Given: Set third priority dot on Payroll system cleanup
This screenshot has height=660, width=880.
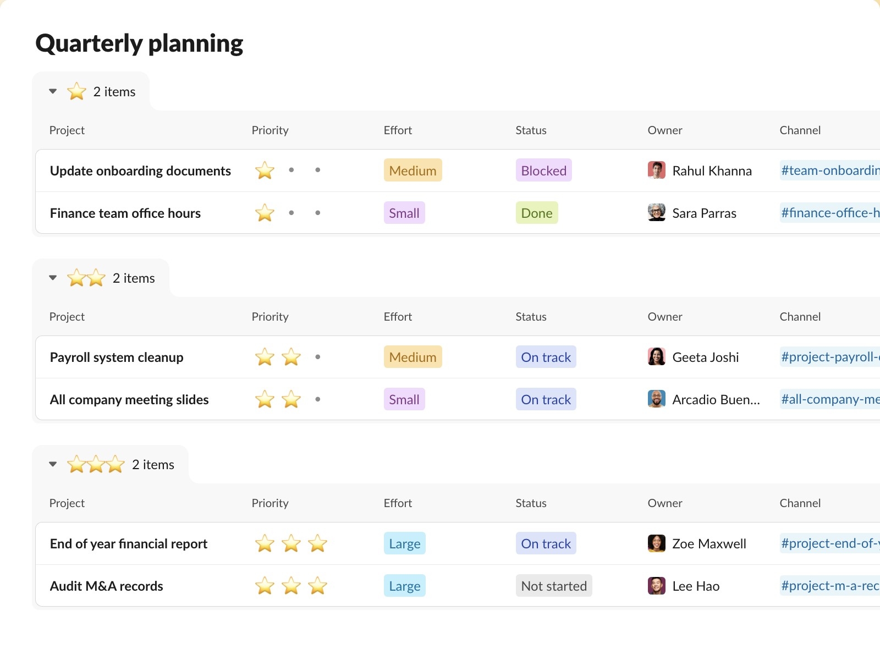Looking at the screenshot, I should (317, 357).
